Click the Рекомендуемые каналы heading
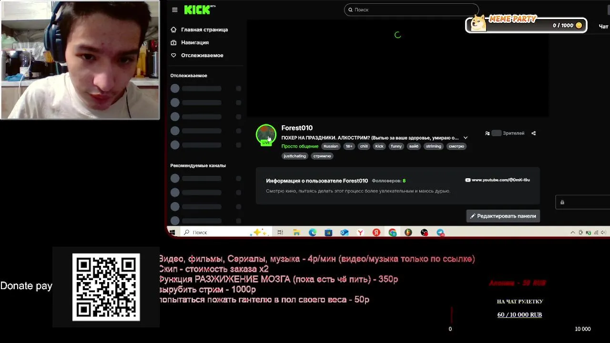This screenshot has height=343, width=610. pyautogui.click(x=198, y=165)
